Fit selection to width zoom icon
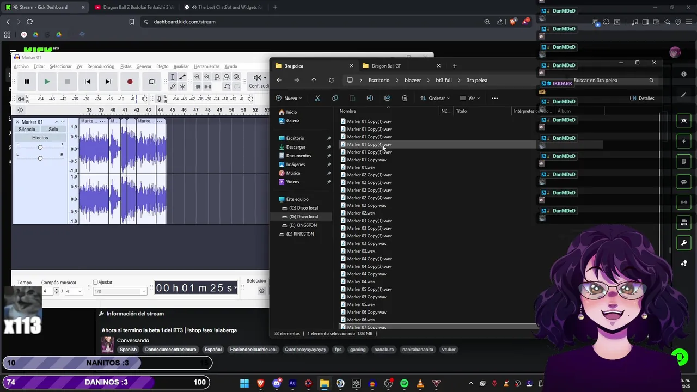The width and height of the screenshot is (697, 392). pyautogui.click(x=217, y=77)
